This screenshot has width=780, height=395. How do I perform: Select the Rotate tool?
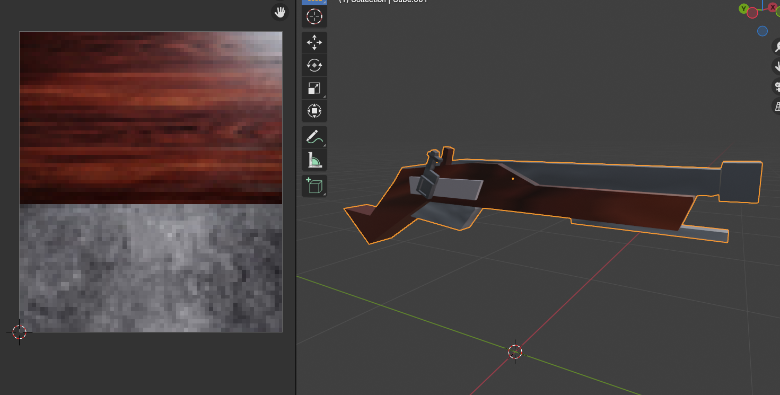(314, 65)
